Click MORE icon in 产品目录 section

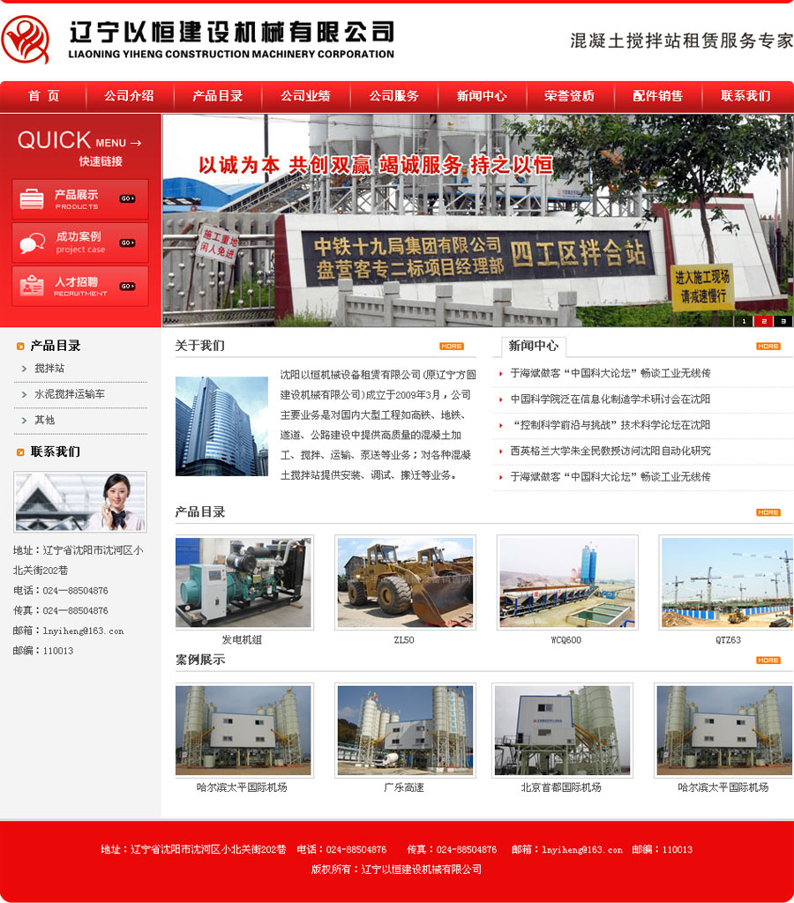768,512
